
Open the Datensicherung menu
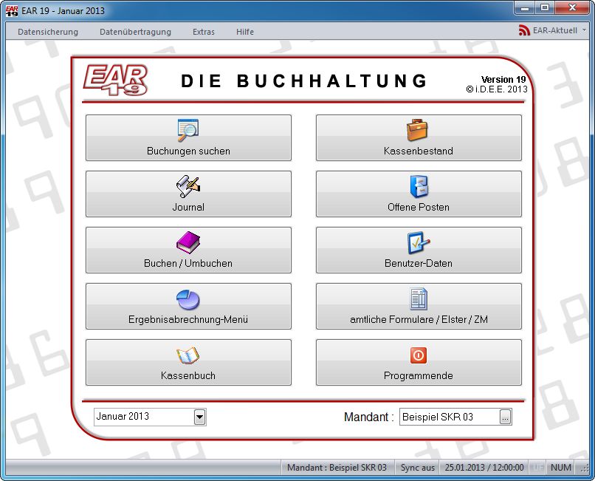click(x=48, y=32)
